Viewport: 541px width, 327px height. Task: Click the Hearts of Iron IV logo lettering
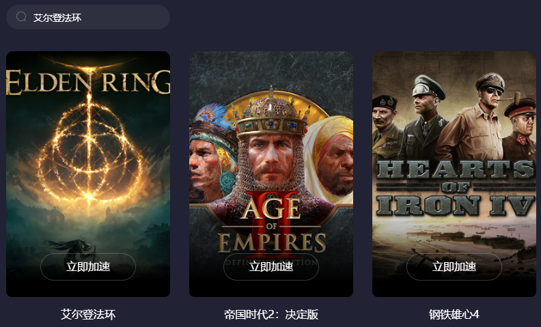456,188
